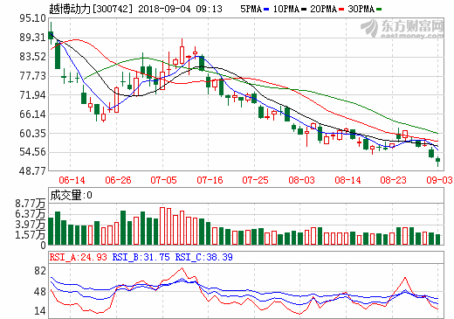Click the 07-05 date axis label
The height and width of the screenshot is (319, 454).
point(163,180)
